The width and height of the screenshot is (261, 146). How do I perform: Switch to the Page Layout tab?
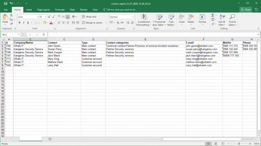click(44, 10)
